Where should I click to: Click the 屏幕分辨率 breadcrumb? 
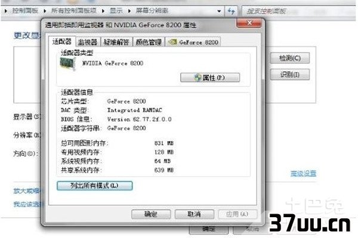coord(152,11)
